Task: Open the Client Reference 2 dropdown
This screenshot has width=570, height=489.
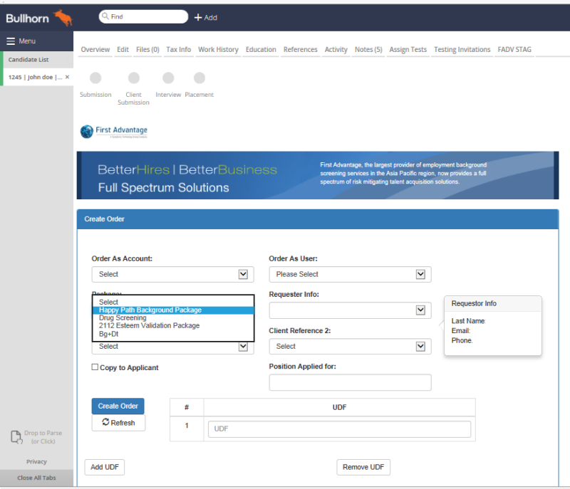Action: 350,347
